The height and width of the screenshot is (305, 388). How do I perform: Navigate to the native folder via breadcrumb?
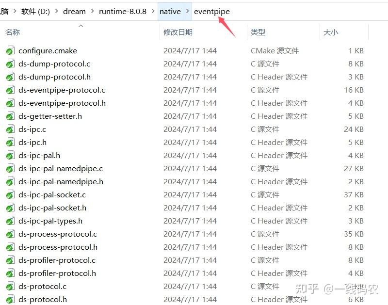pyautogui.click(x=170, y=11)
